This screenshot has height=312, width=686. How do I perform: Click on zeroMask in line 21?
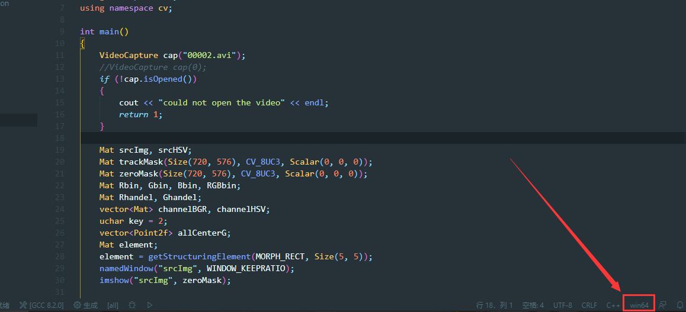coord(138,173)
